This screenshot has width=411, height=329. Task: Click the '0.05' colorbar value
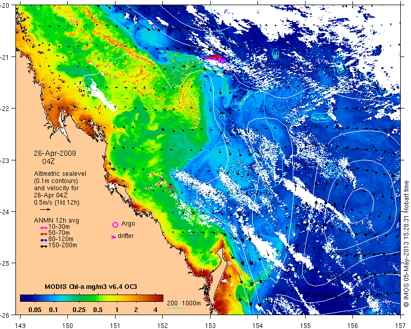(x=35, y=310)
